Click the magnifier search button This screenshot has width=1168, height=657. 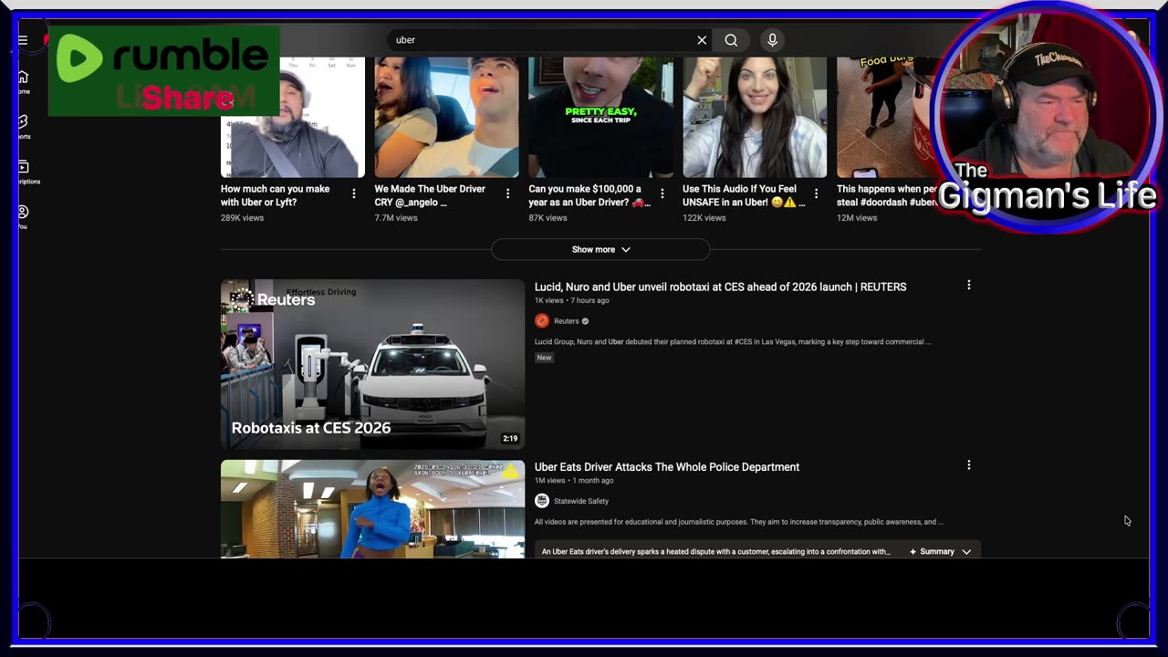tap(731, 40)
